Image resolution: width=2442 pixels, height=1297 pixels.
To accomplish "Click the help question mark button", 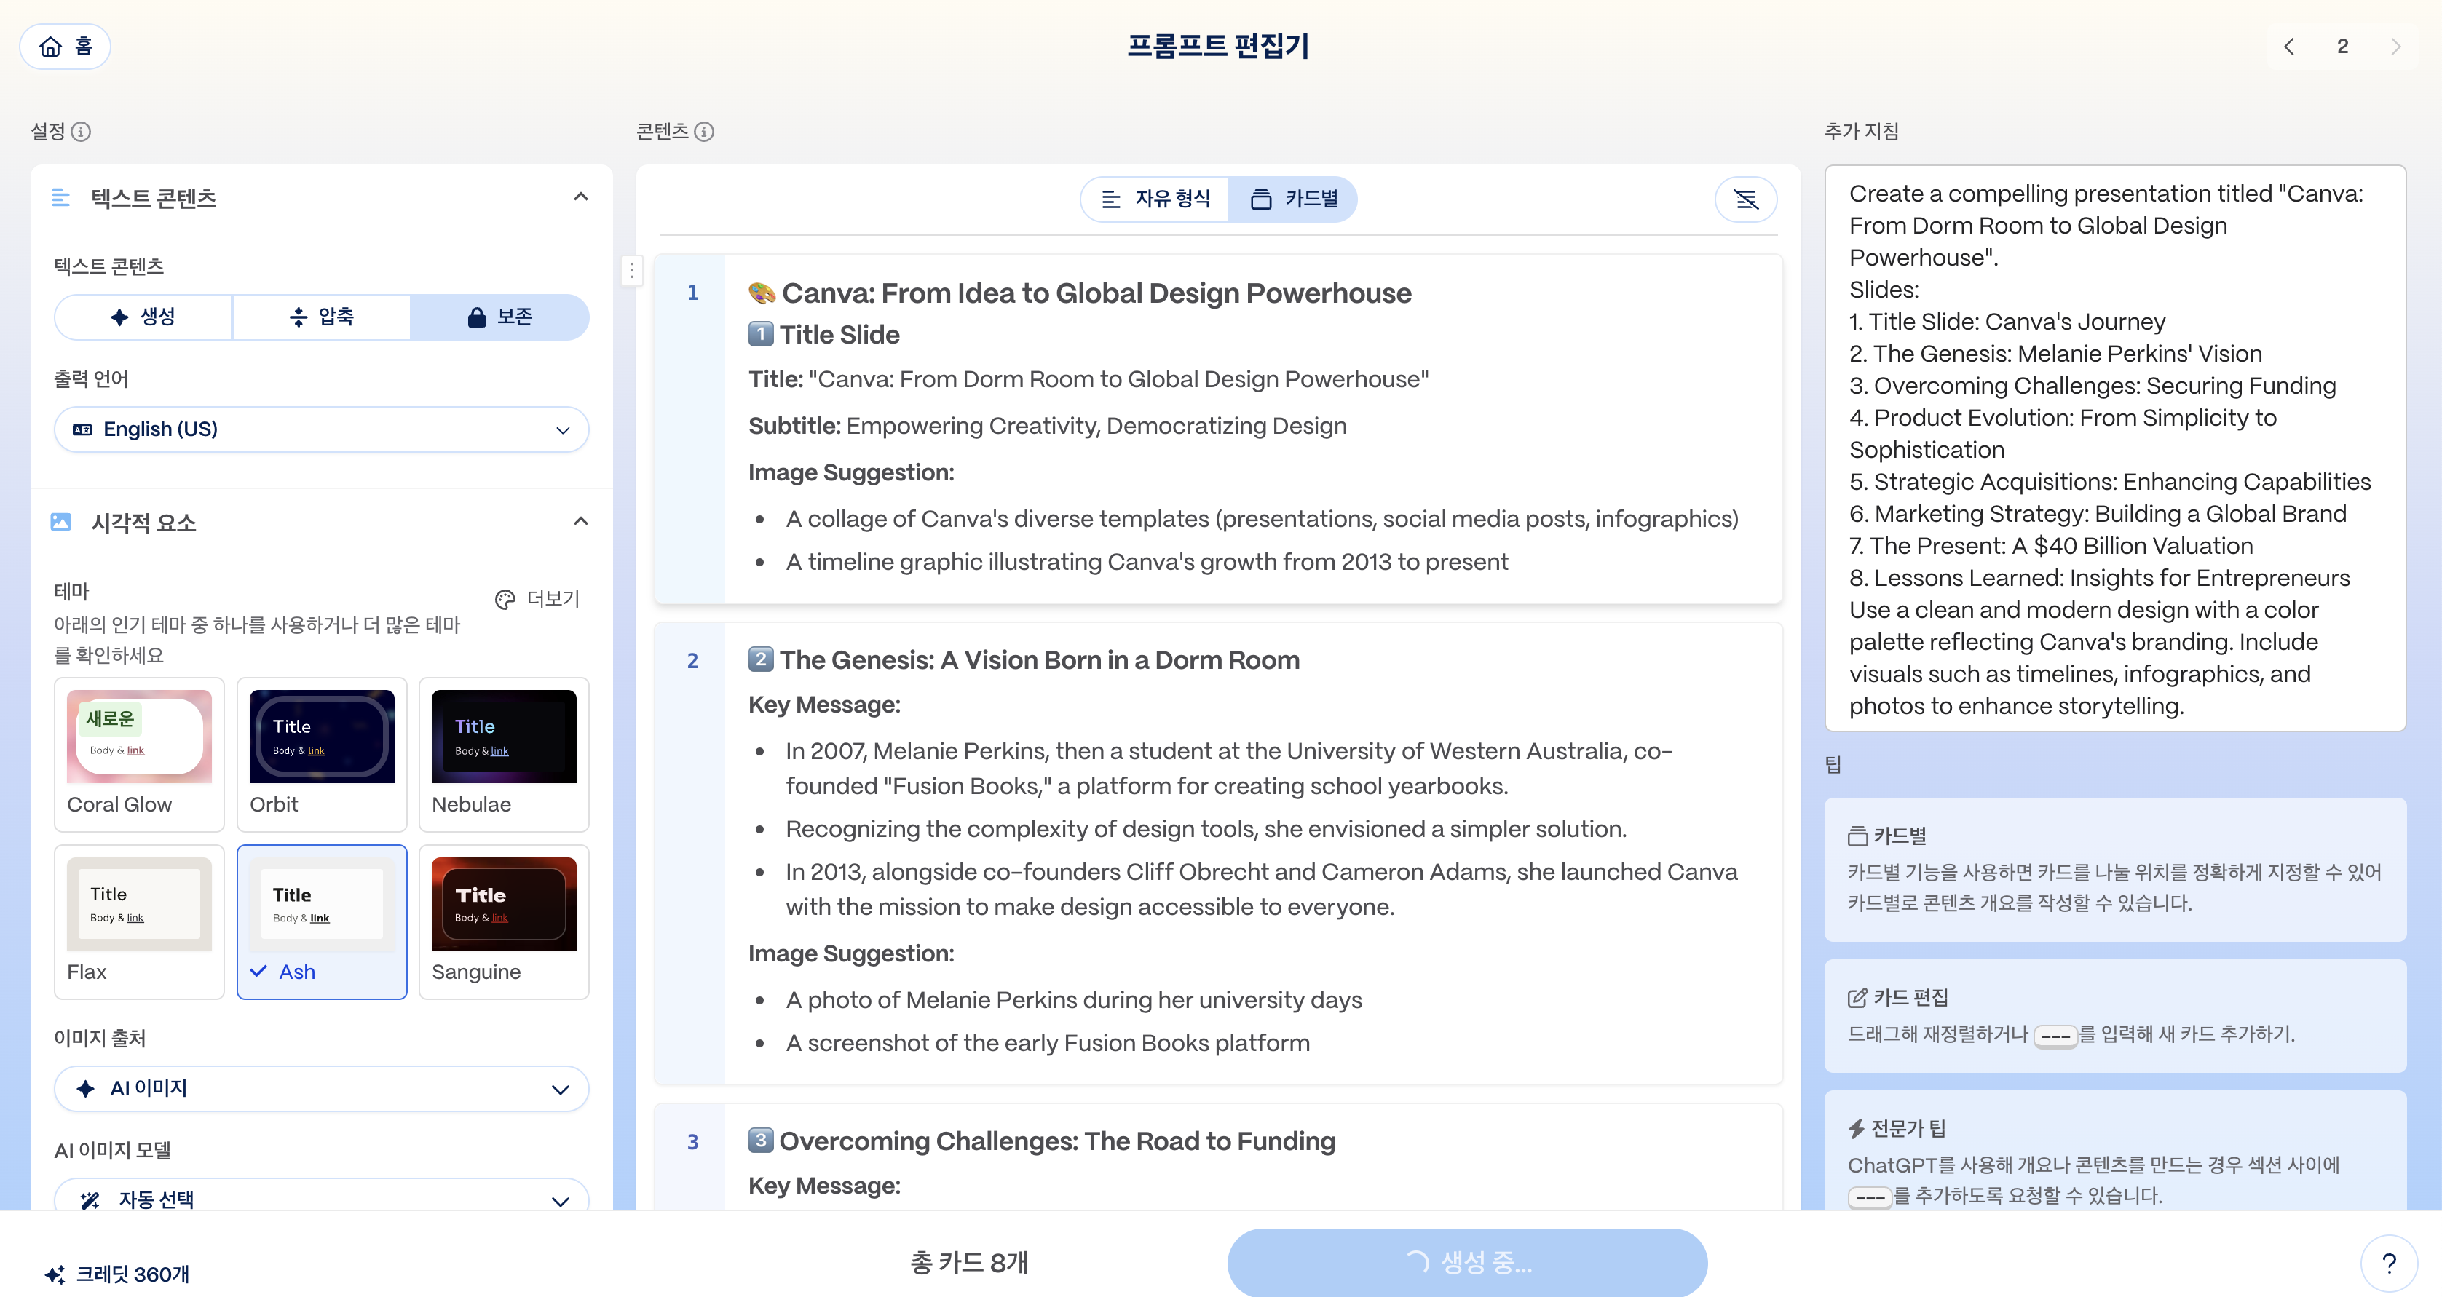I will click(2389, 1262).
